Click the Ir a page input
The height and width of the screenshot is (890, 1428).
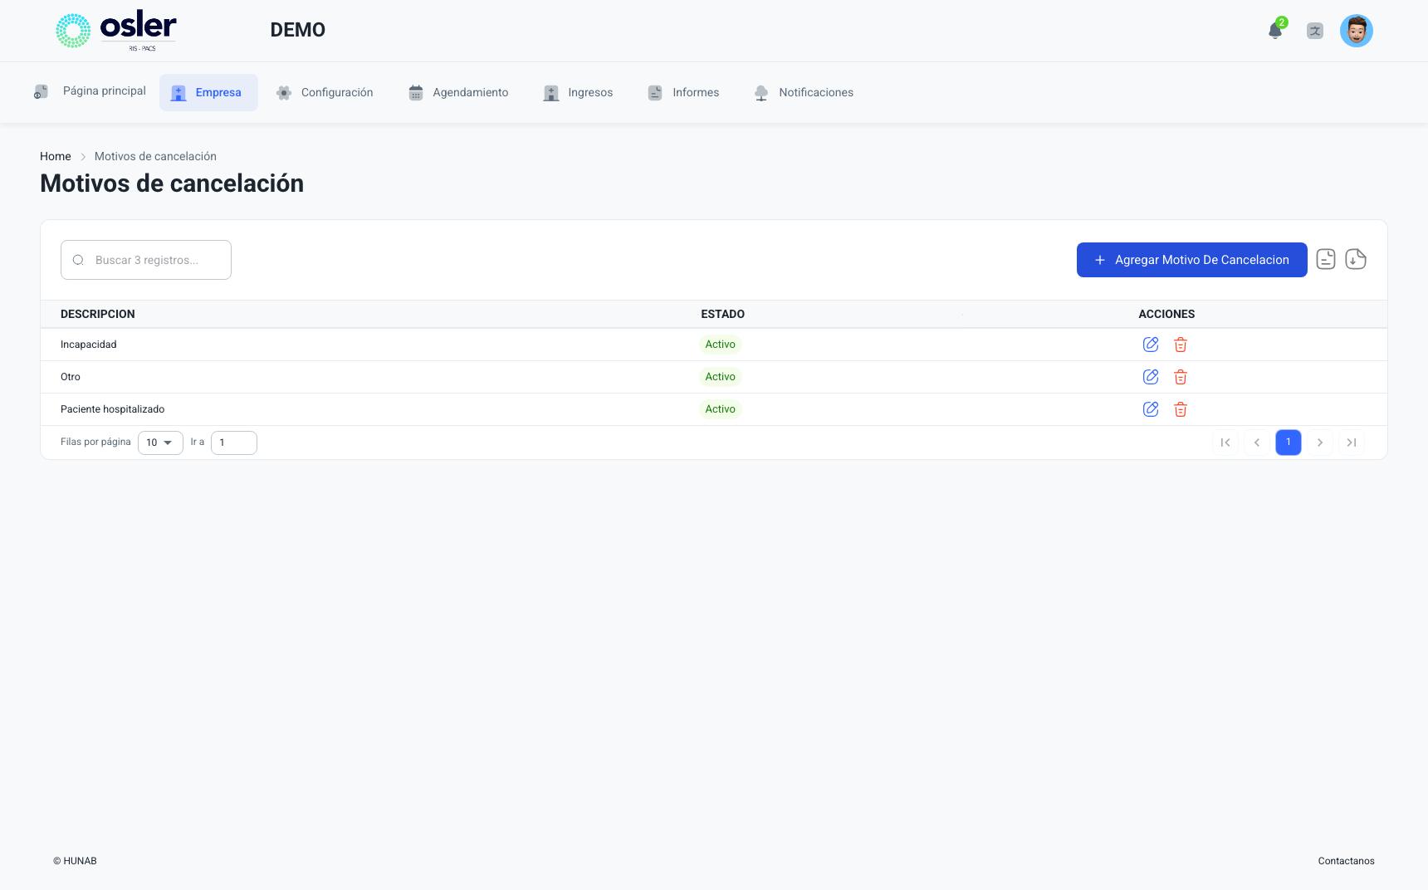234,443
